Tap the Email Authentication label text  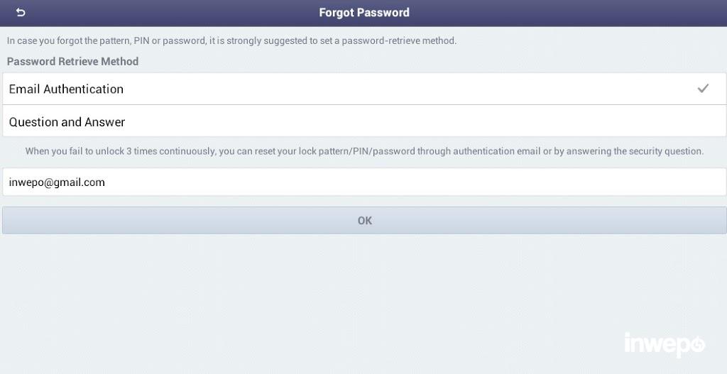coord(66,89)
